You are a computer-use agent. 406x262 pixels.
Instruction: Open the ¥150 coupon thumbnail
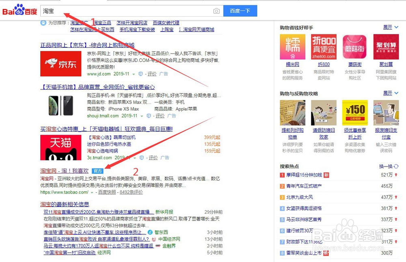(355, 113)
